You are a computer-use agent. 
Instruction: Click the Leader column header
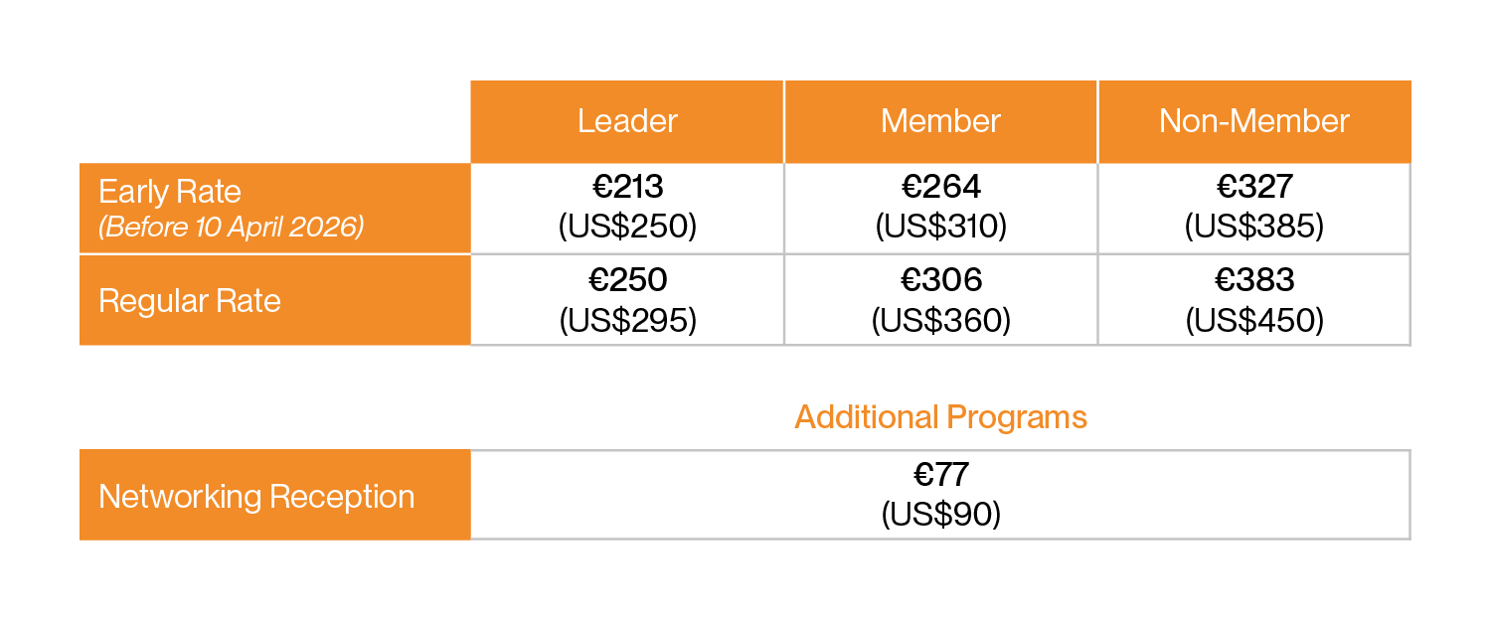point(627,121)
